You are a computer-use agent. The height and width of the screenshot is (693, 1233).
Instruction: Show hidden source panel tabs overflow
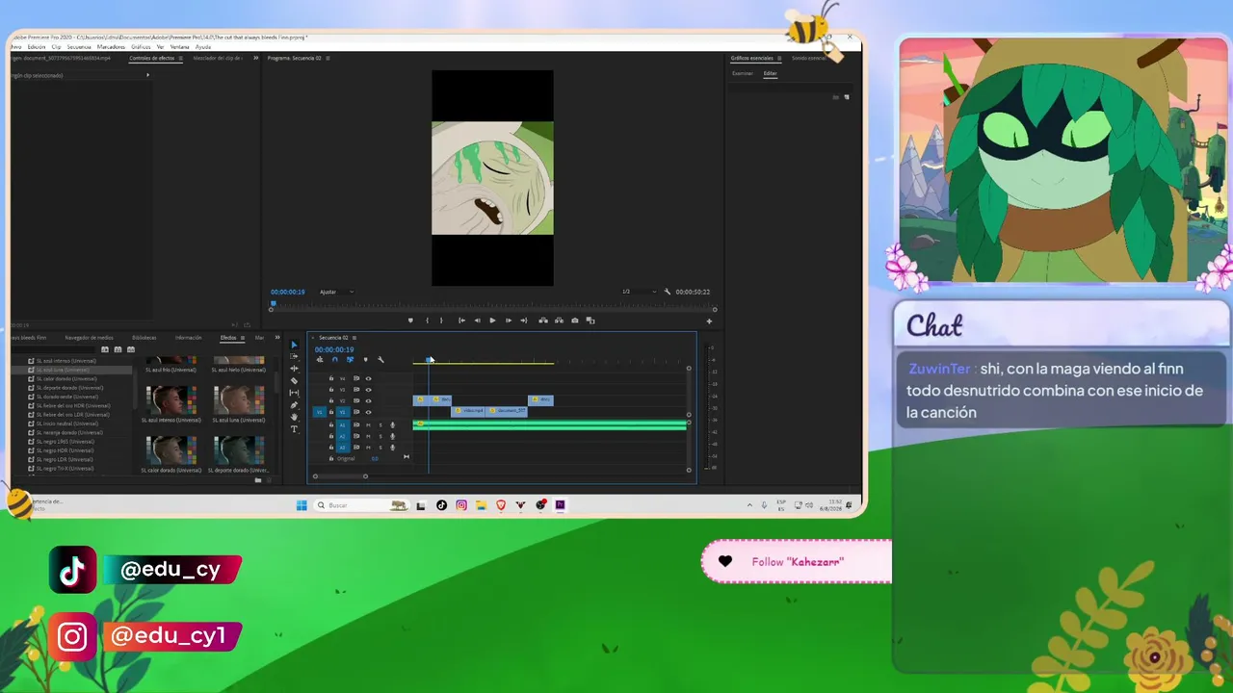(x=255, y=58)
